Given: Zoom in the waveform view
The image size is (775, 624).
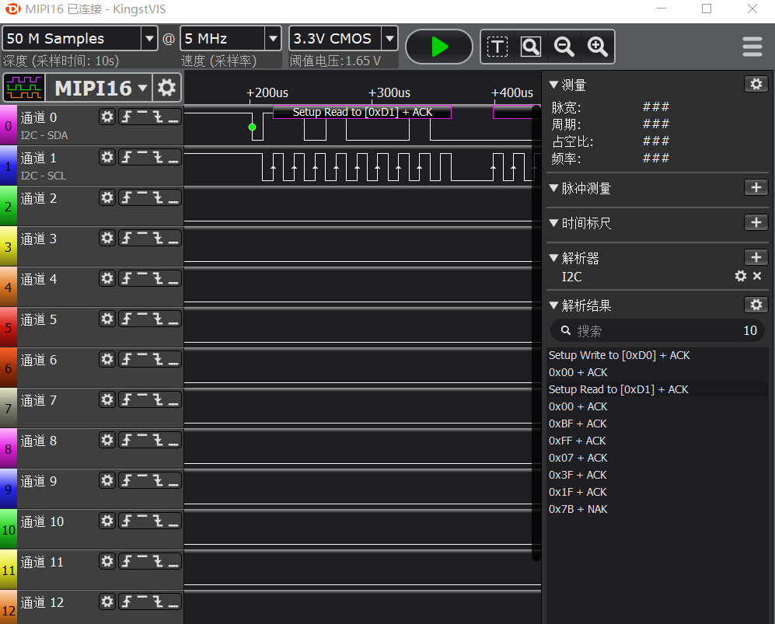Looking at the screenshot, I should pos(598,47).
